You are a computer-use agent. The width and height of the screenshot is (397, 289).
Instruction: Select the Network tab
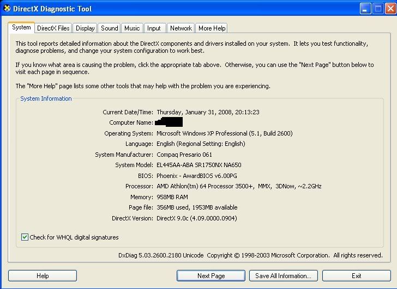(181, 28)
